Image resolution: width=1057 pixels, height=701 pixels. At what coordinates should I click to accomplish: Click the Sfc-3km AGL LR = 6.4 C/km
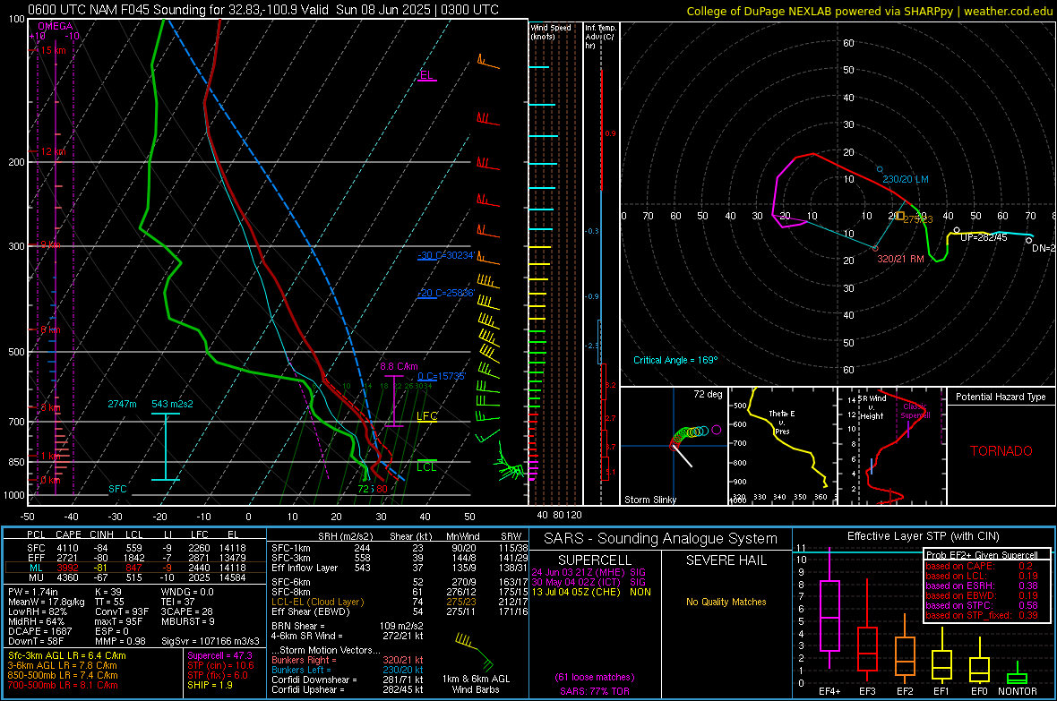click(x=67, y=655)
